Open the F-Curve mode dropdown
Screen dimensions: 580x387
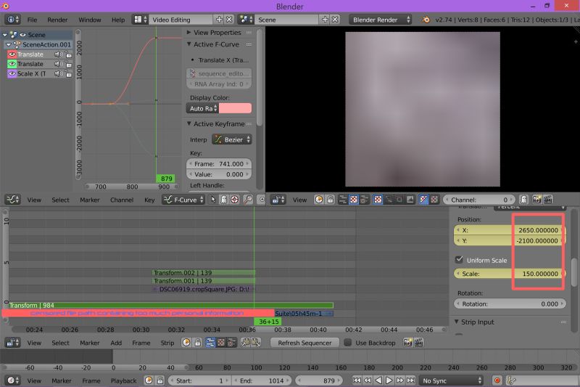(184, 200)
